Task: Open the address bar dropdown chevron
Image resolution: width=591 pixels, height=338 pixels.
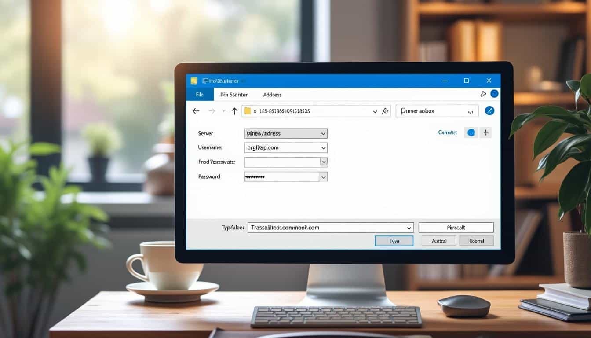Action: 375,110
